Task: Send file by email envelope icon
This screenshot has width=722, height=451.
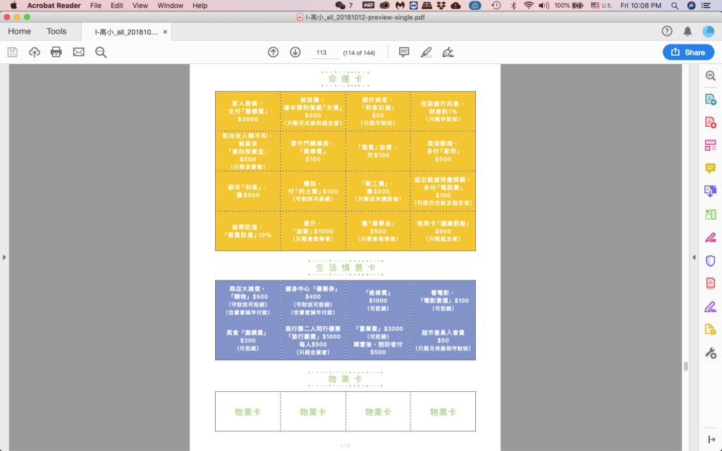Action: (x=78, y=52)
